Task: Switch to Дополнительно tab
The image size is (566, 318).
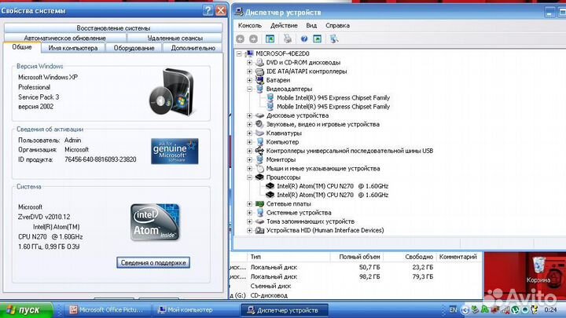Action: pyautogui.click(x=193, y=48)
